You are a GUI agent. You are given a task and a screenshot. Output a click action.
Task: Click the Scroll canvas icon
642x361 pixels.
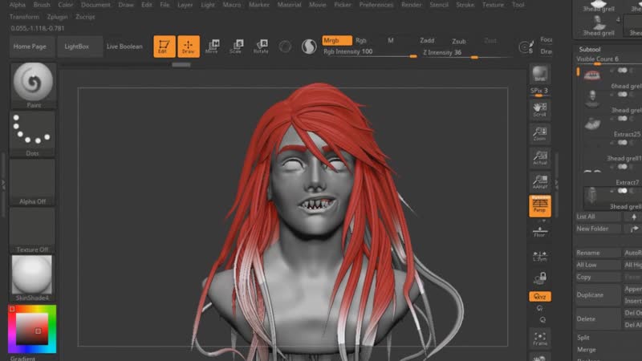(x=539, y=110)
